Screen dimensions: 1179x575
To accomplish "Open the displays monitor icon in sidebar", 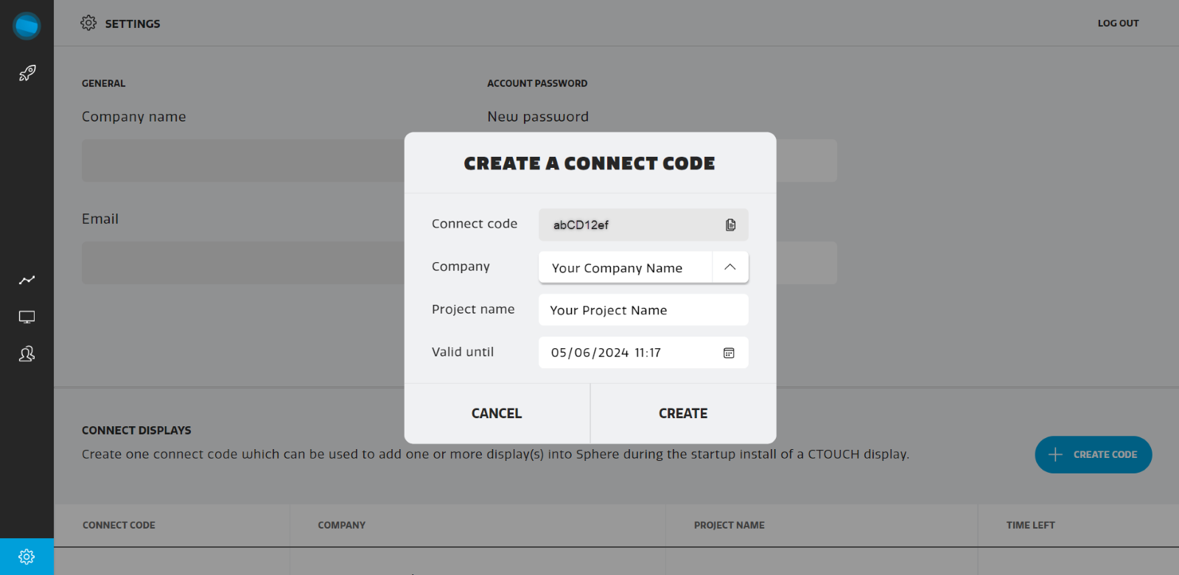I will (x=27, y=317).
